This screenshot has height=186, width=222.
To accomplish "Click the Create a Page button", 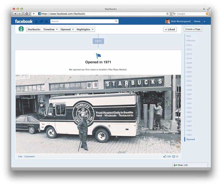I will tap(193, 29).
